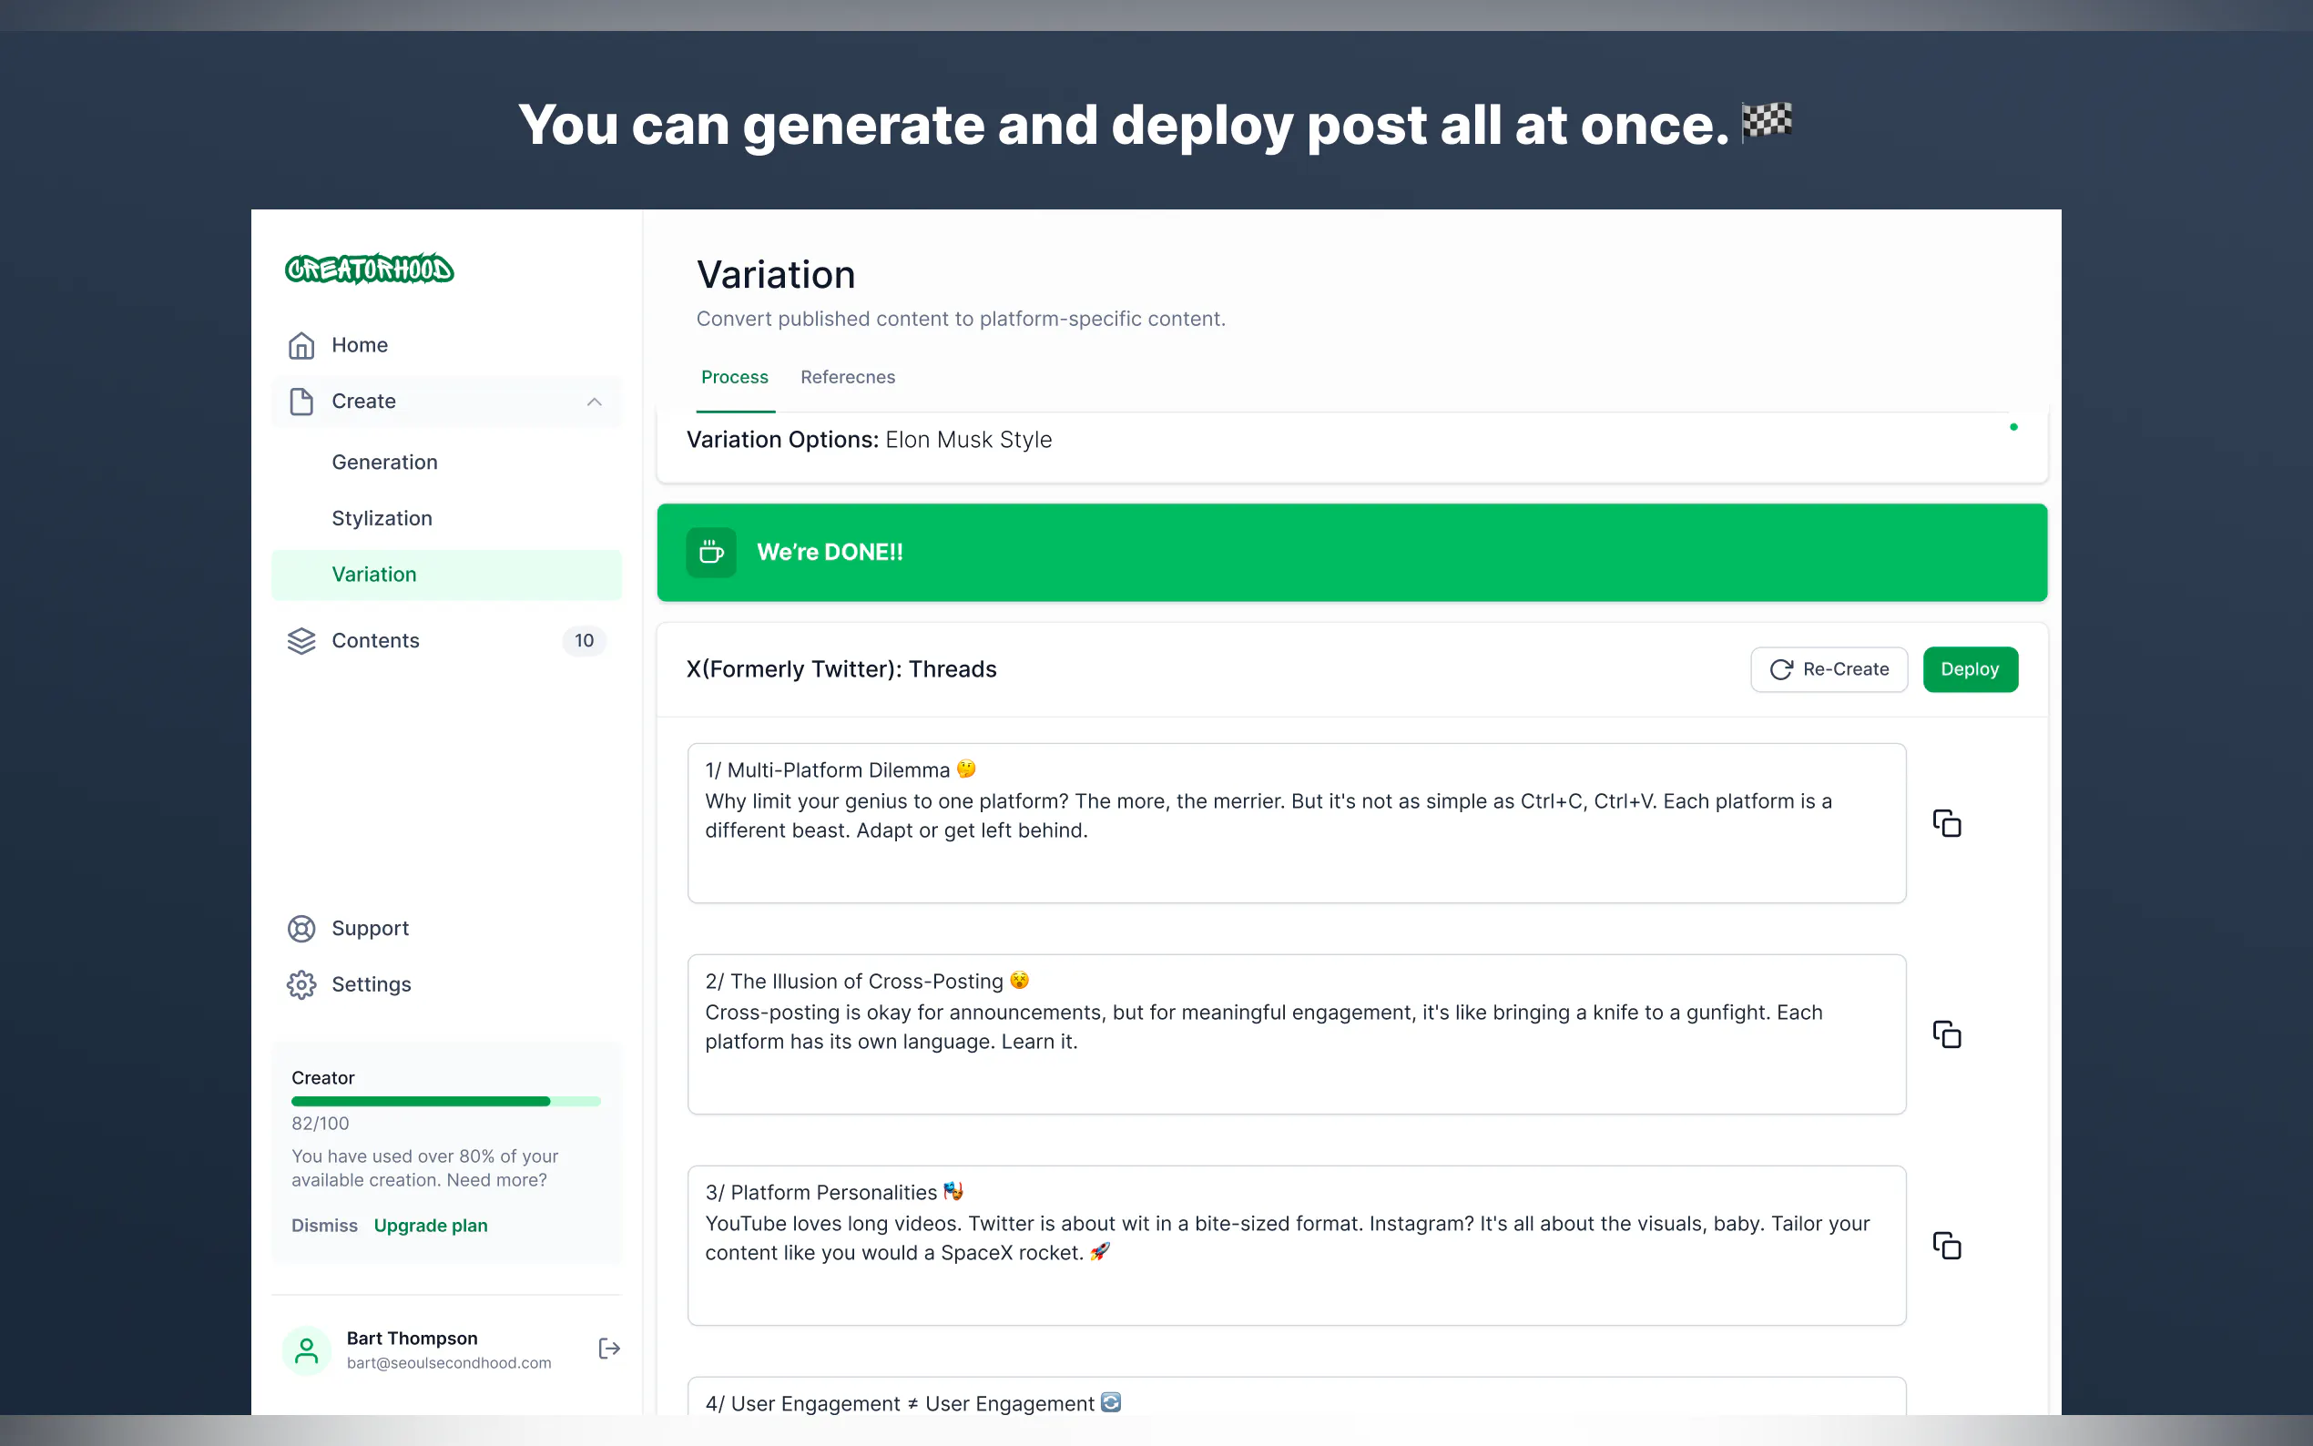Image resolution: width=2313 pixels, height=1446 pixels.
Task: Collapse the Create menu chevron
Action: [x=594, y=402]
